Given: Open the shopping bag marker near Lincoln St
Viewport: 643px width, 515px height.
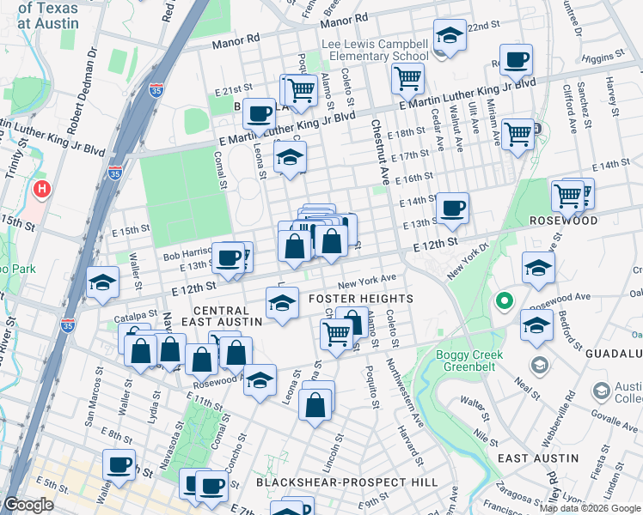Looking at the screenshot, I should [315, 406].
